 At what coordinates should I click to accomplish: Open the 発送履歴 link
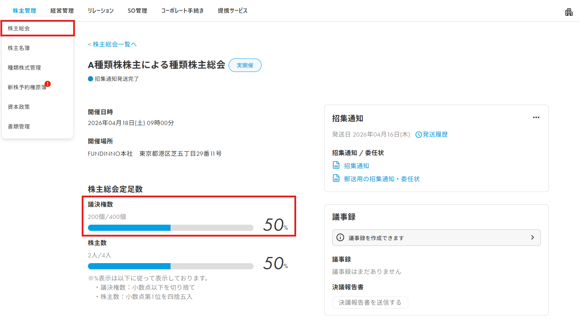435,135
